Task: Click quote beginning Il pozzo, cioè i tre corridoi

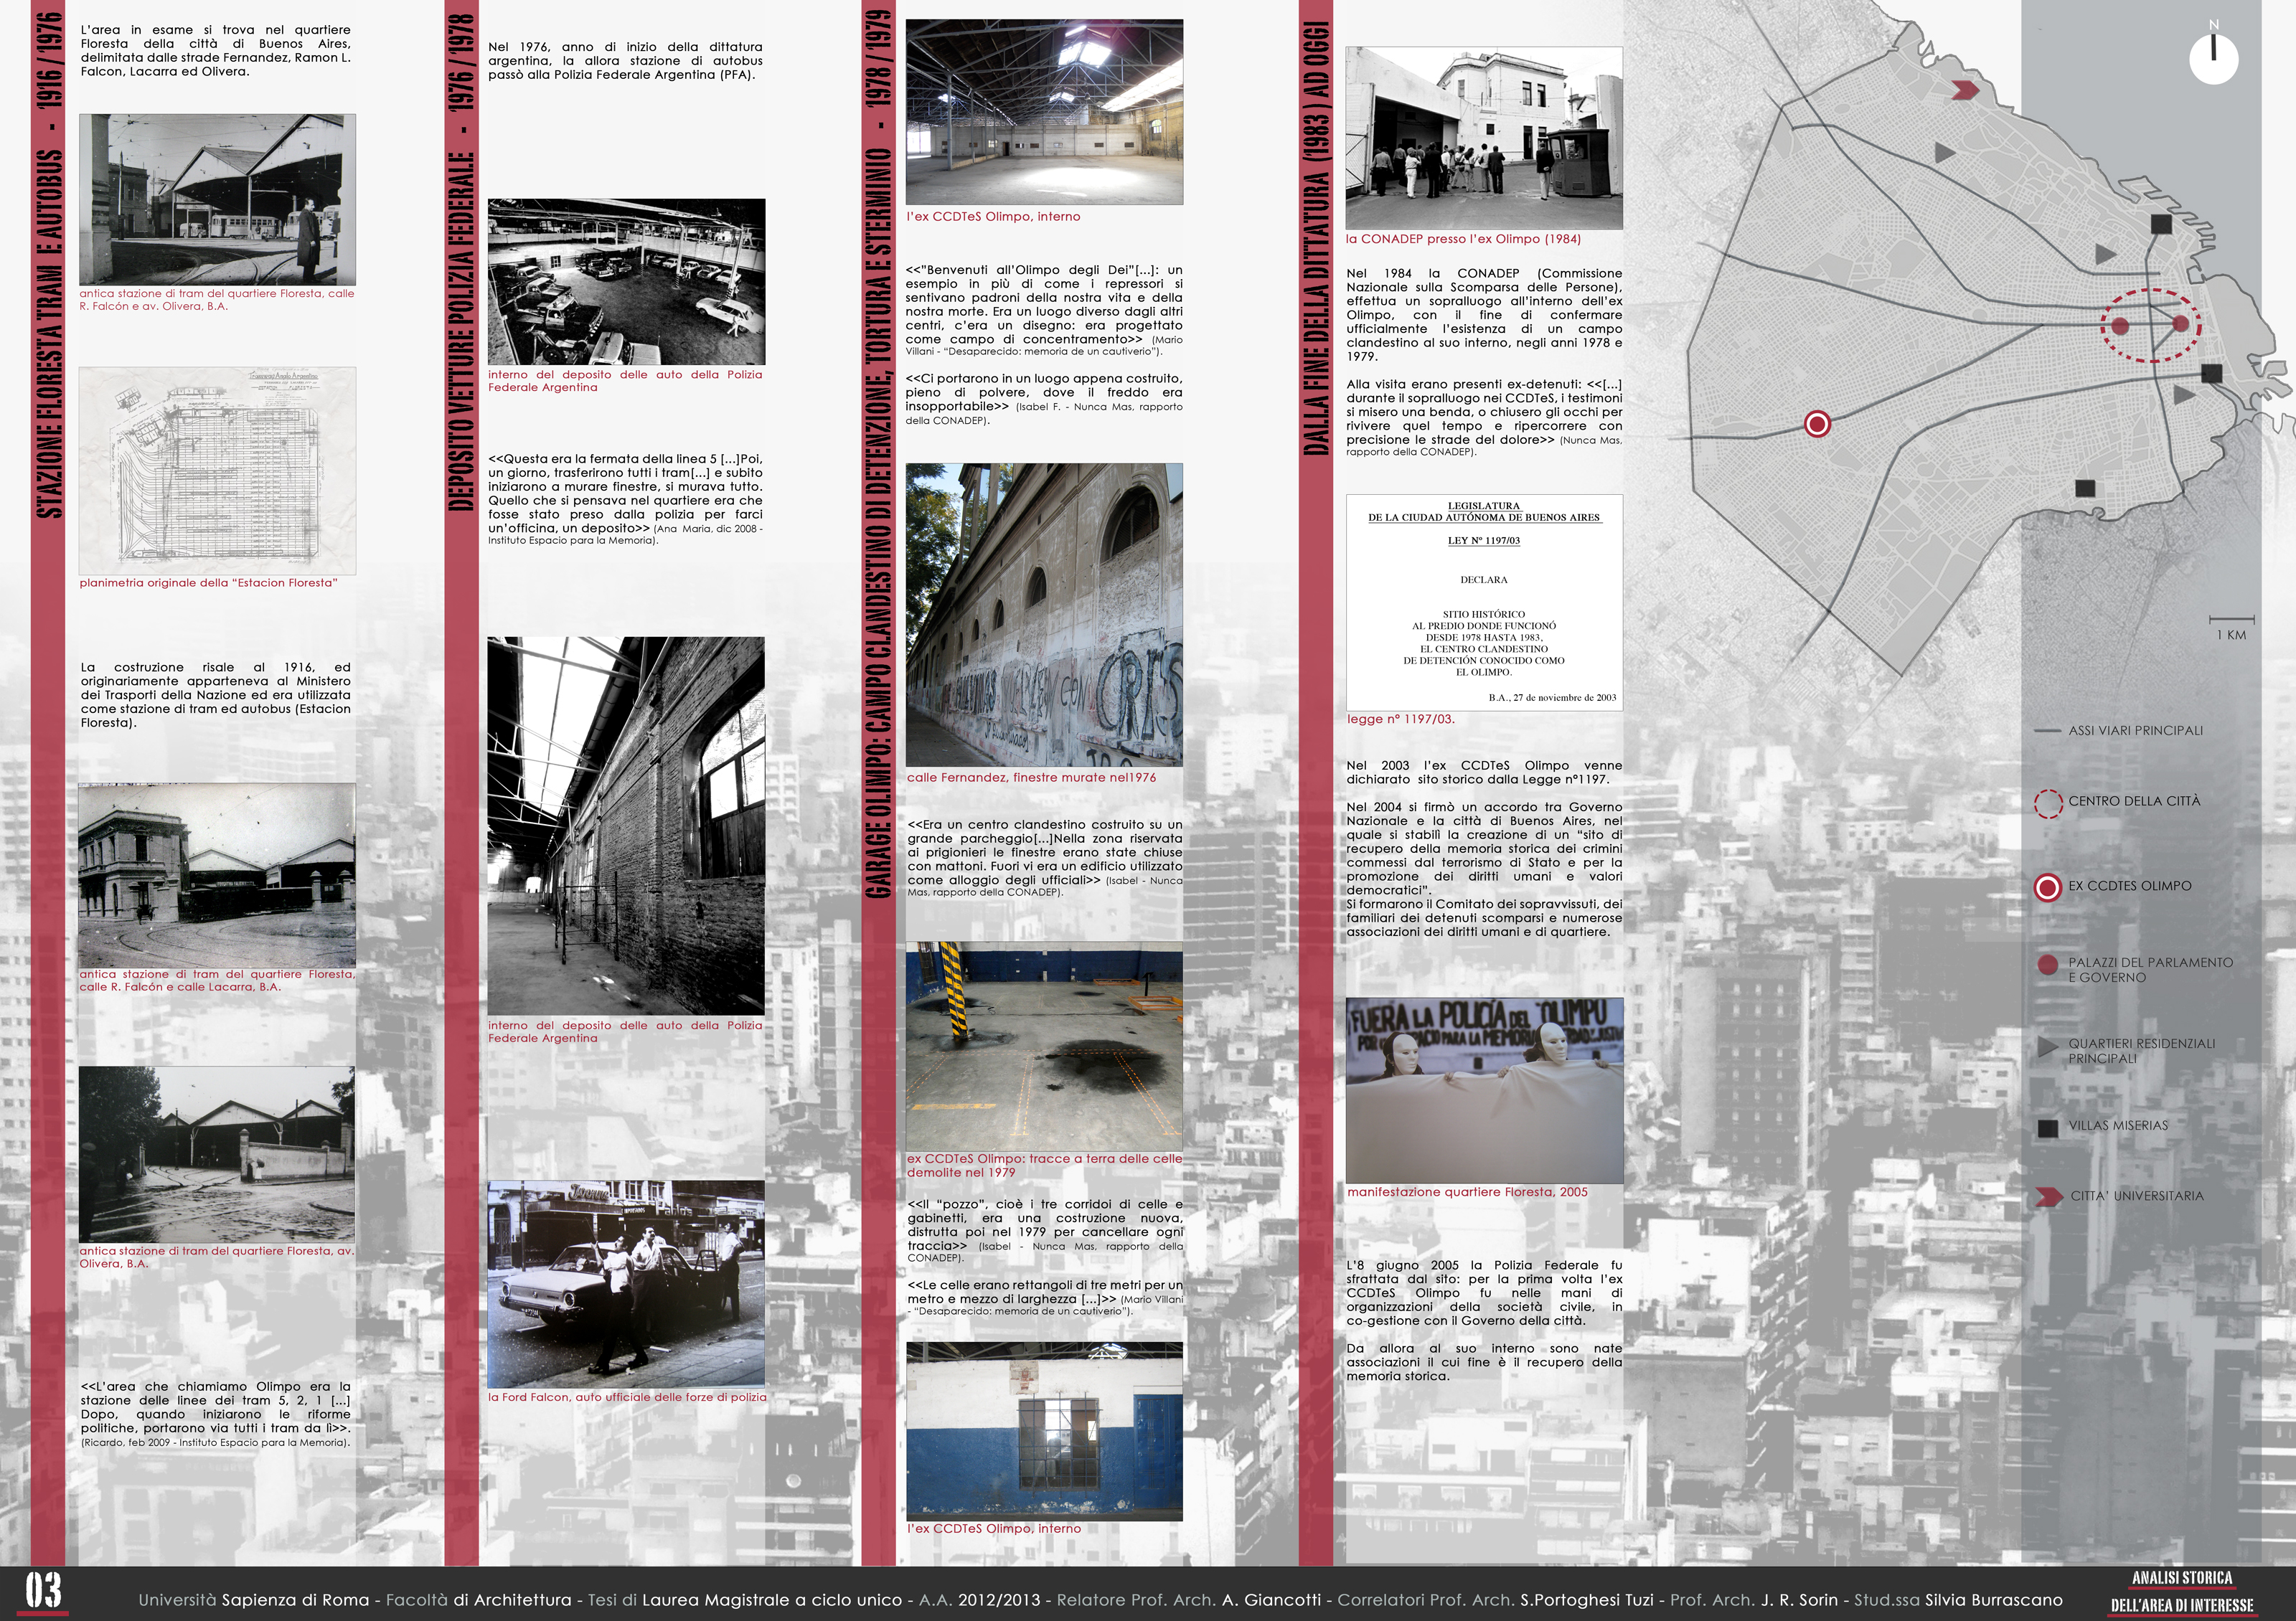Action: pos(1045,1230)
